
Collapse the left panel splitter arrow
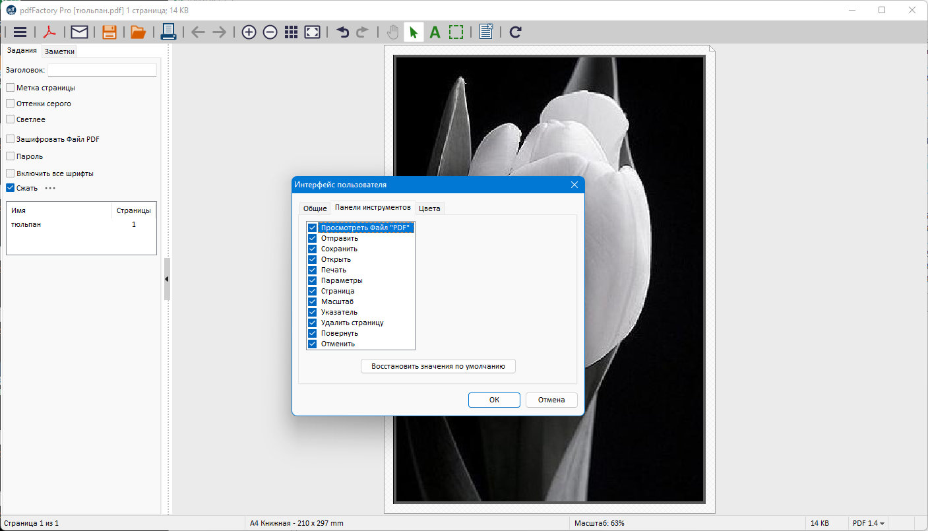click(167, 279)
